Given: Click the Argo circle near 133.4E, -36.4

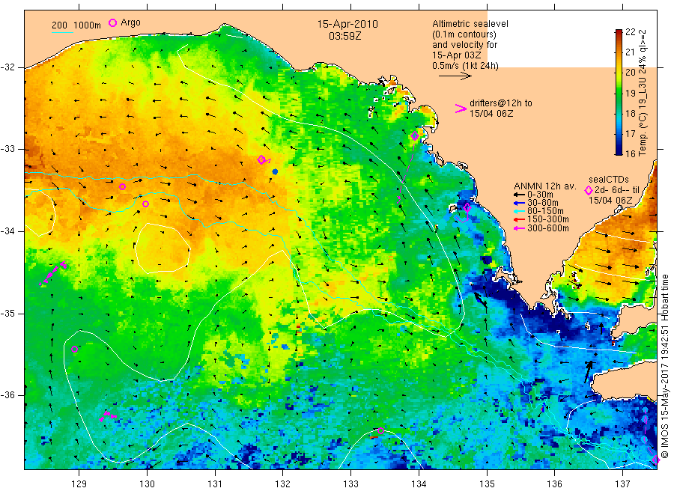Looking at the screenshot, I should click(x=380, y=431).
